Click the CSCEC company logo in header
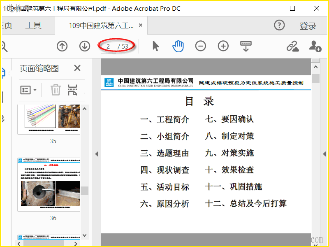 (109, 82)
